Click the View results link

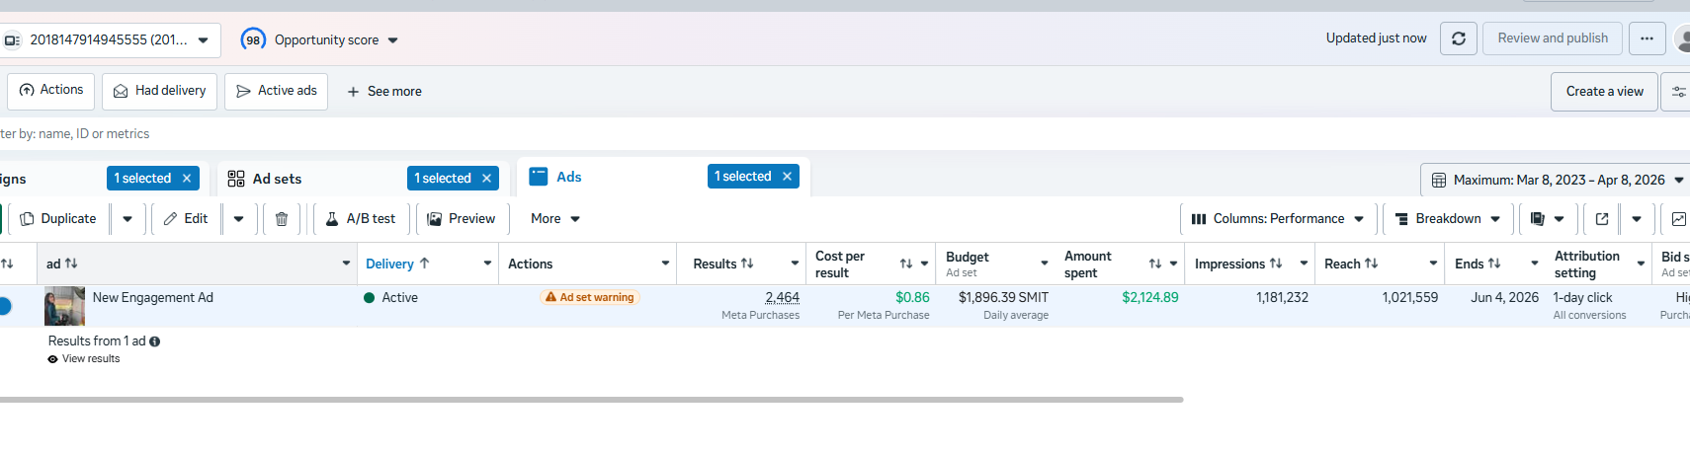point(90,359)
